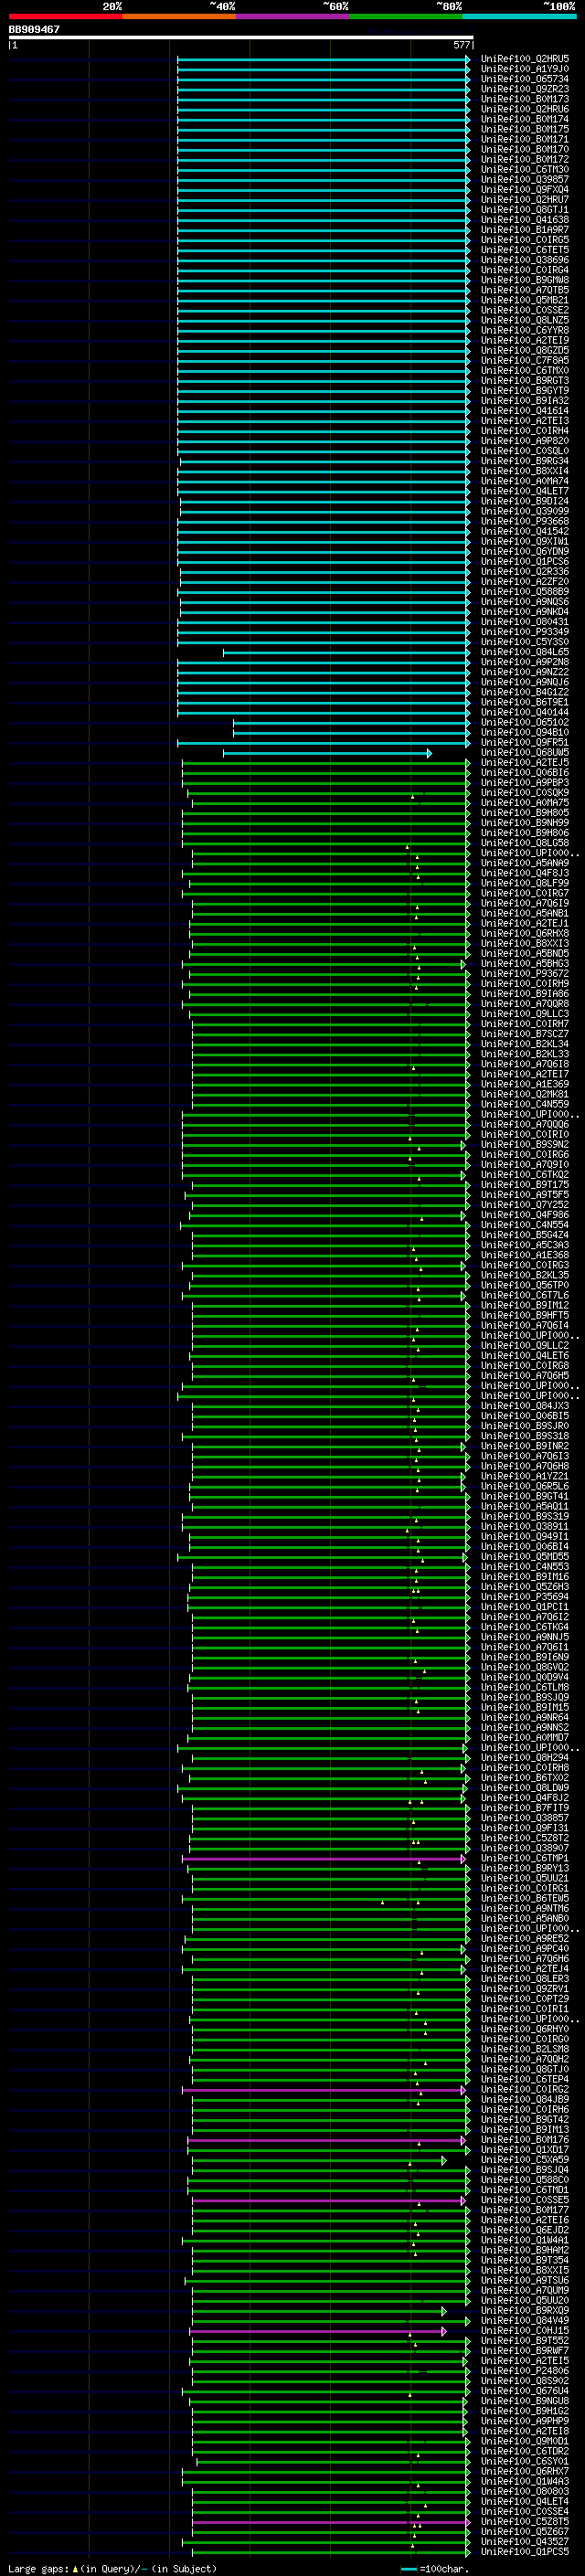
Task: Open hit UniRef100_Q4LET4
Action: pyautogui.click(x=525, y=2502)
